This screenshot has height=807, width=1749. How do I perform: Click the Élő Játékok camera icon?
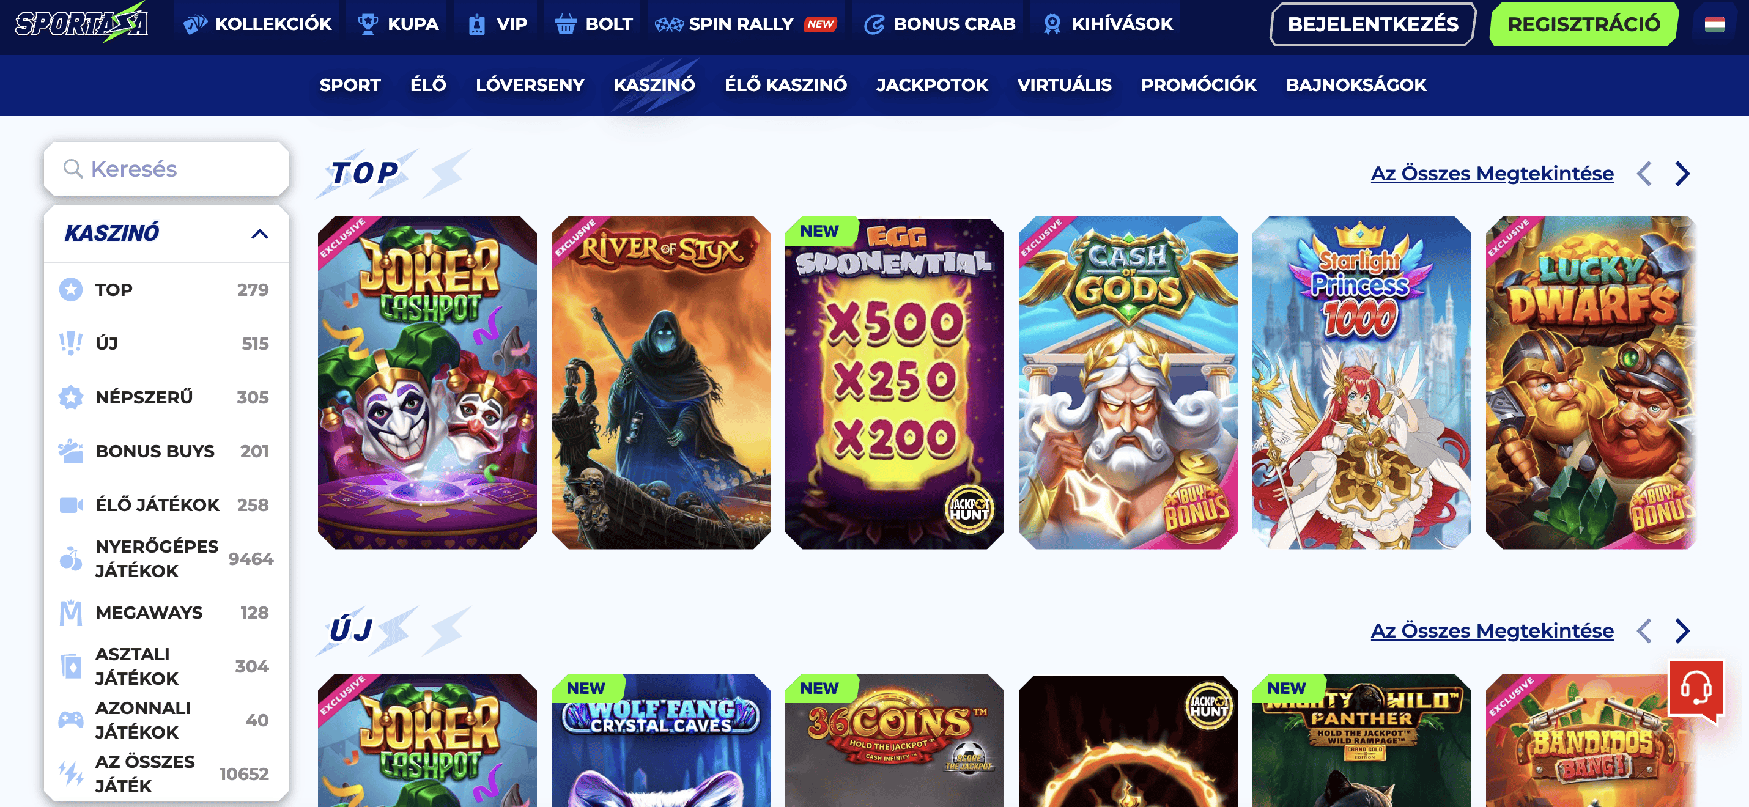pyautogui.click(x=70, y=505)
